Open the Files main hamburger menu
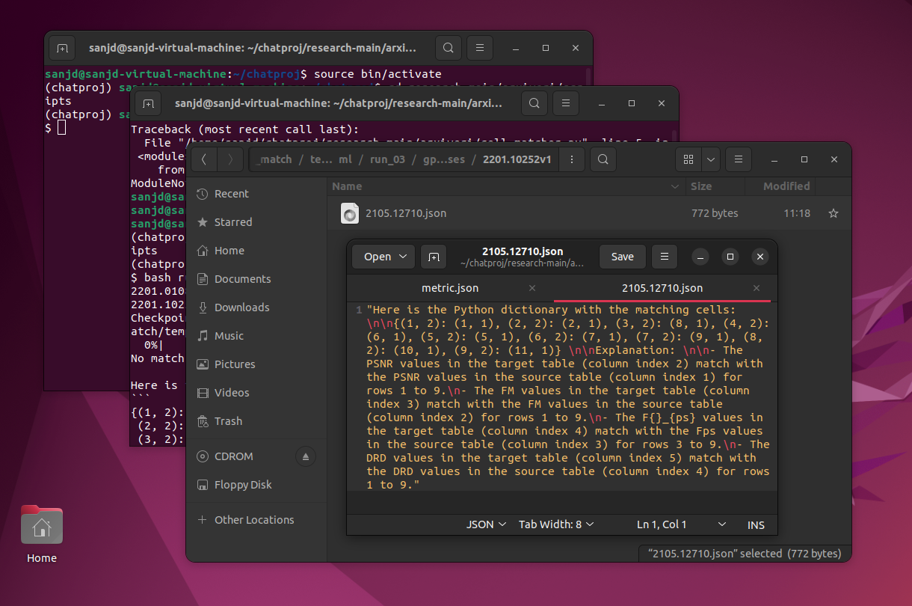The width and height of the screenshot is (912, 606). [x=738, y=159]
